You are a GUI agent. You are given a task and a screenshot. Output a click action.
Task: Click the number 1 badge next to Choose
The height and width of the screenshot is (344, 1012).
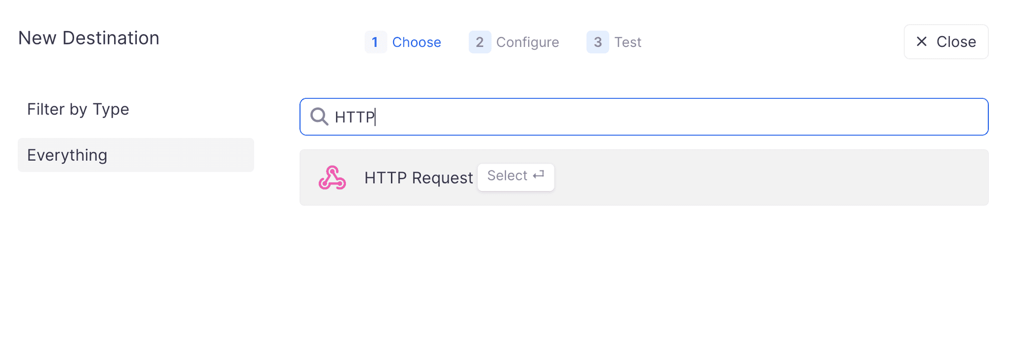click(376, 42)
